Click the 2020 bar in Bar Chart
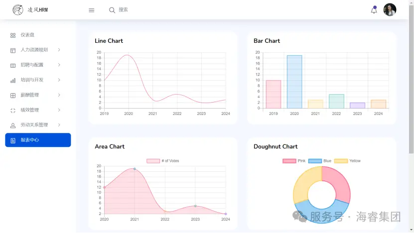 click(x=294, y=82)
